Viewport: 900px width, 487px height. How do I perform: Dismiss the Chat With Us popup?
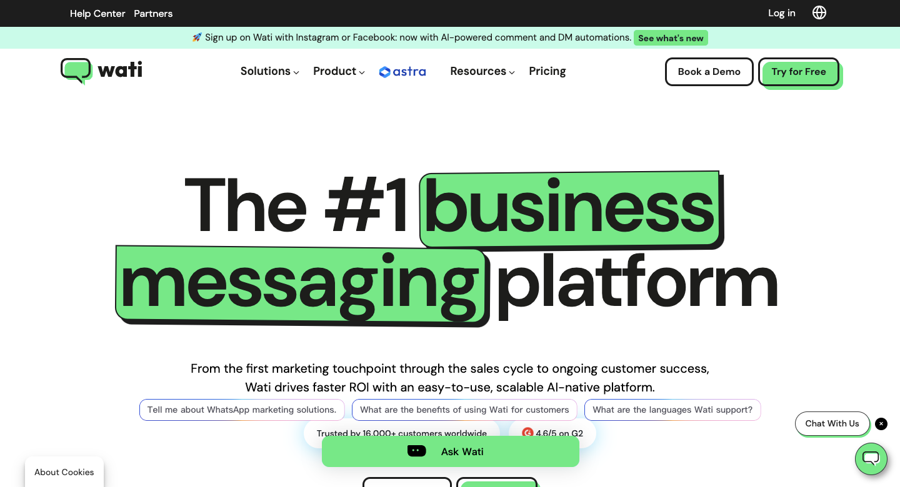[x=881, y=424]
